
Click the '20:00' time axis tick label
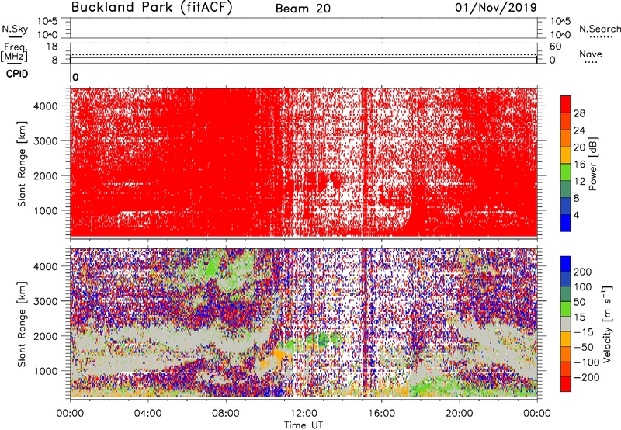click(460, 414)
